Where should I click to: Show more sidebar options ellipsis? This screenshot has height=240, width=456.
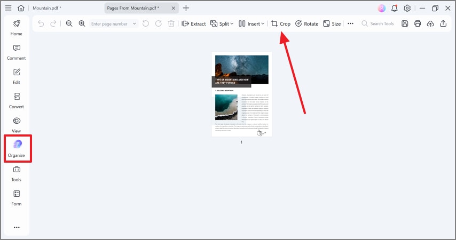click(x=17, y=227)
